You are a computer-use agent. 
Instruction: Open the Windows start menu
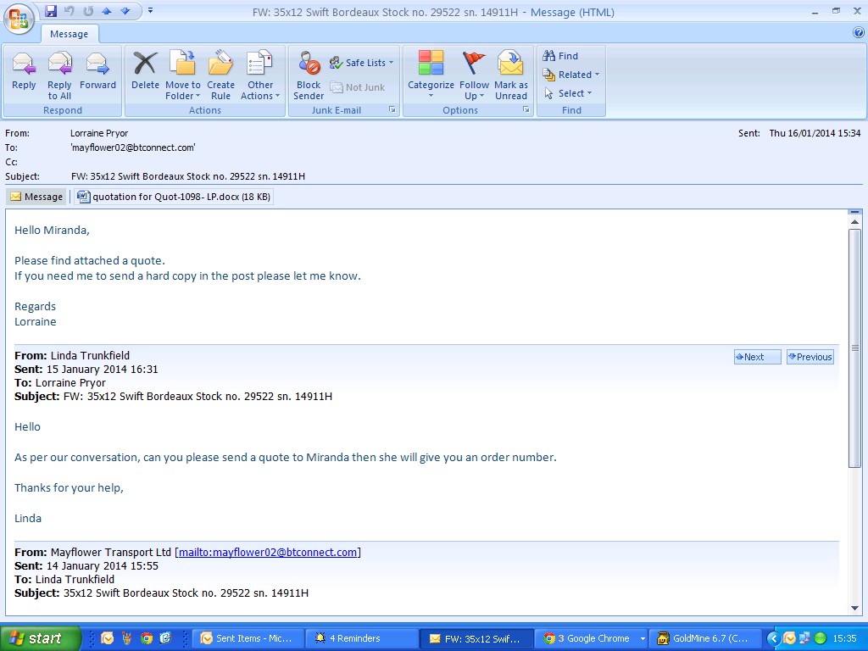(x=40, y=638)
